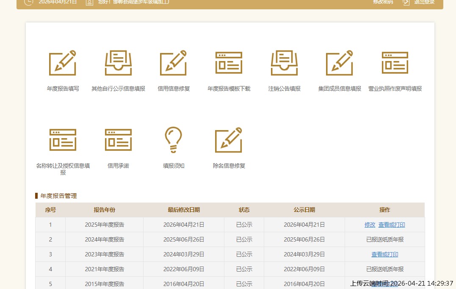This screenshot has width=456, height=289.
Task: Select the 年度报告模板下载 icon
Action: pyautogui.click(x=229, y=63)
